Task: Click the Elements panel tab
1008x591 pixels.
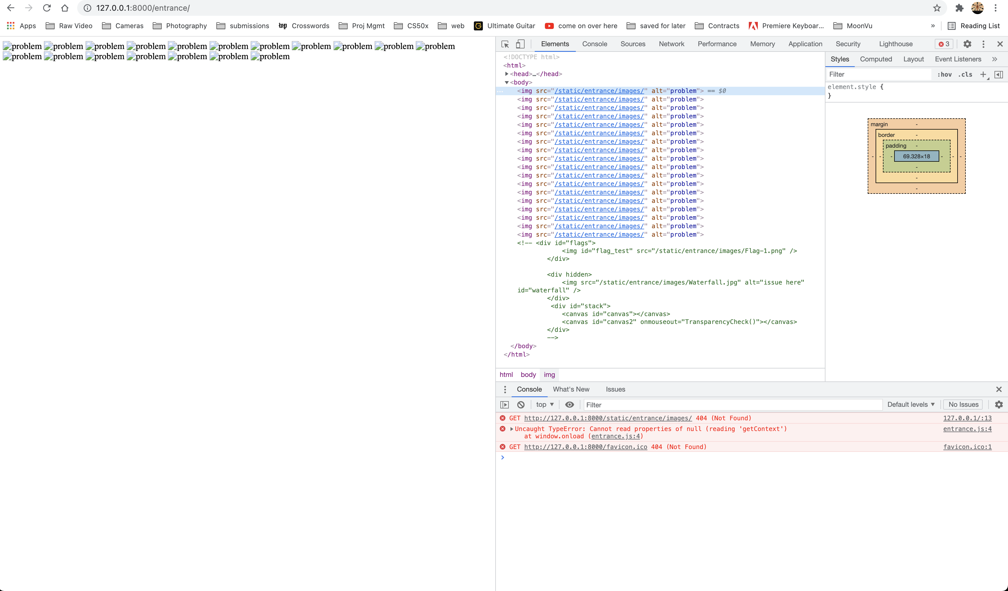Action: click(x=555, y=44)
